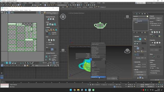Collapse the Configure rollout
The height and width of the screenshot is (92, 164).
pyautogui.click(x=152, y=60)
